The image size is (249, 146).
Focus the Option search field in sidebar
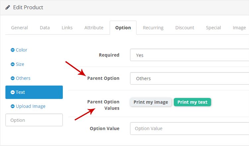pyautogui.click(x=34, y=120)
